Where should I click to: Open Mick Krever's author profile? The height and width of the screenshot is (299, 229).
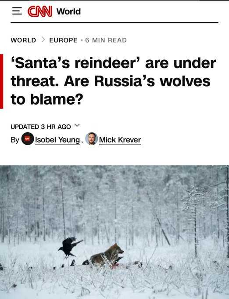point(120,140)
